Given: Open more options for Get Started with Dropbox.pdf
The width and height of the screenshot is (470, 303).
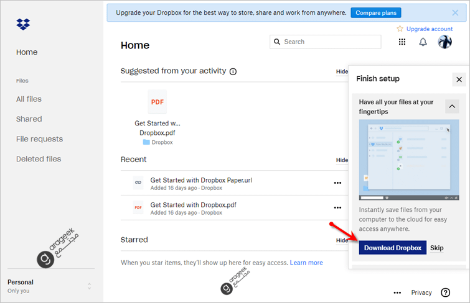Looking at the screenshot, I should click(337, 207).
